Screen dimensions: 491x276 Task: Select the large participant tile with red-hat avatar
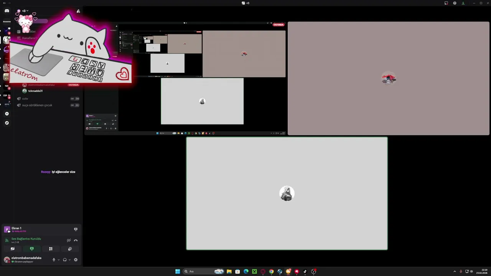pyautogui.click(x=389, y=78)
